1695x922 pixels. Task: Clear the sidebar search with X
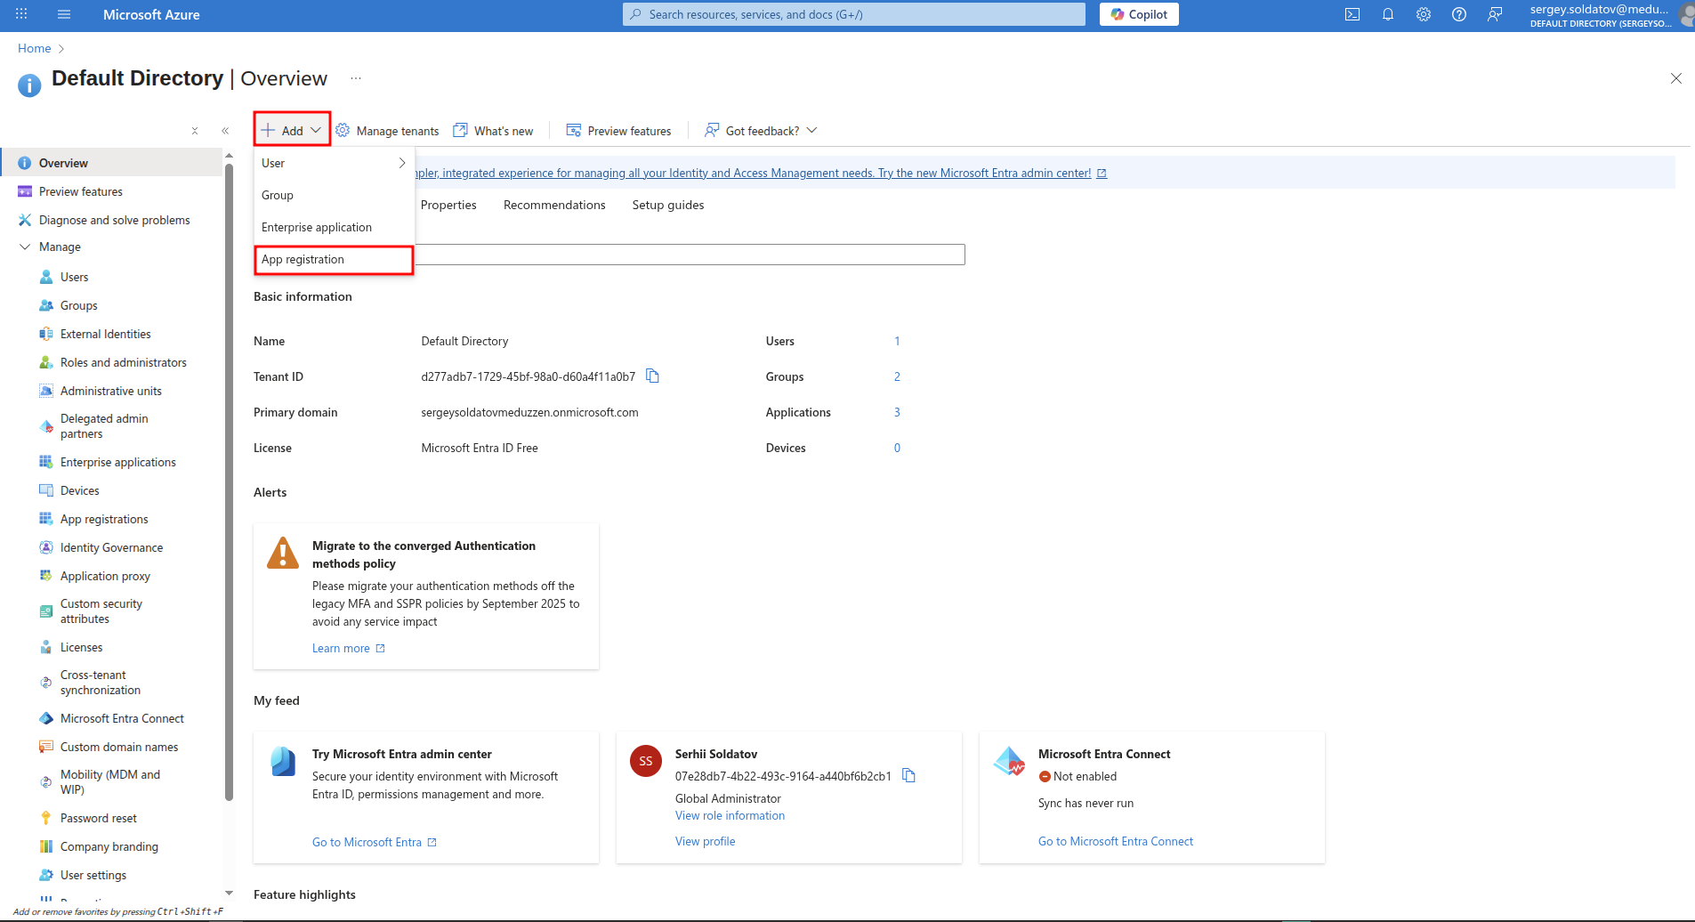tap(195, 131)
